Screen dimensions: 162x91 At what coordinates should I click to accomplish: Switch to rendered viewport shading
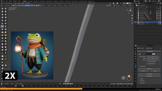(x=131, y=3)
